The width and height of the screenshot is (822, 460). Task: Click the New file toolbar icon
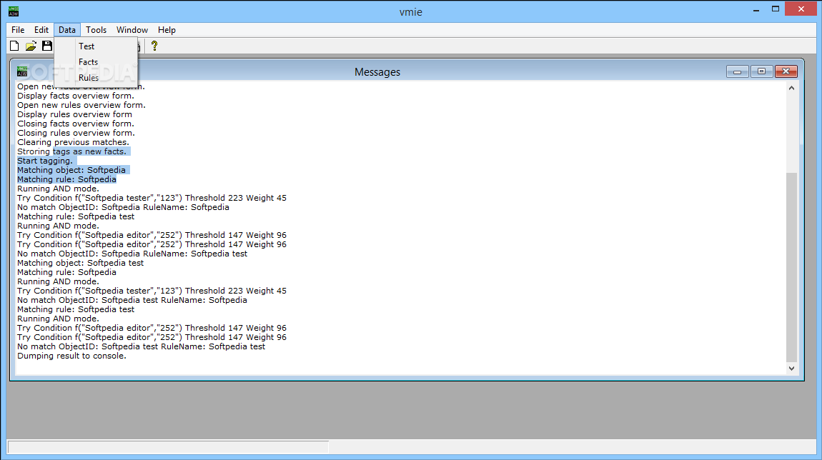click(15, 46)
